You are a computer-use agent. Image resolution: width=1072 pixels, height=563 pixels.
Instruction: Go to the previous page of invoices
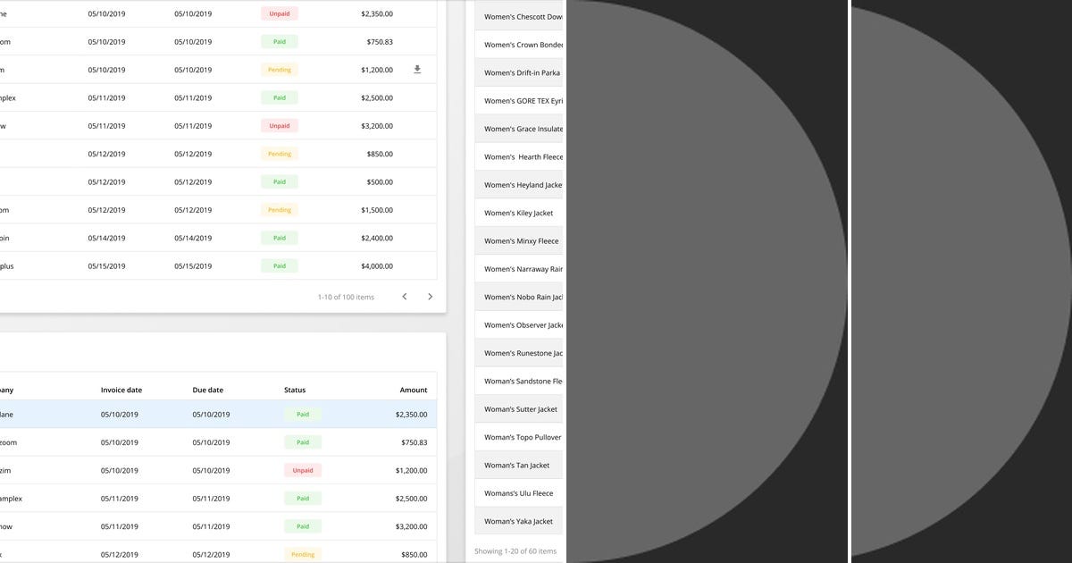pos(403,296)
